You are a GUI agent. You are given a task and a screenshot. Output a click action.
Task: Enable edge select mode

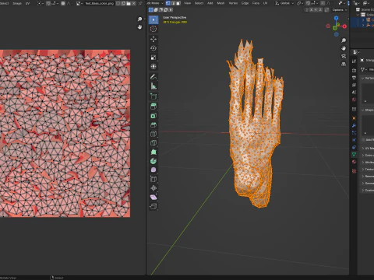(173, 3)
